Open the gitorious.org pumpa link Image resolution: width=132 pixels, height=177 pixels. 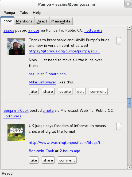pos(64,51)
